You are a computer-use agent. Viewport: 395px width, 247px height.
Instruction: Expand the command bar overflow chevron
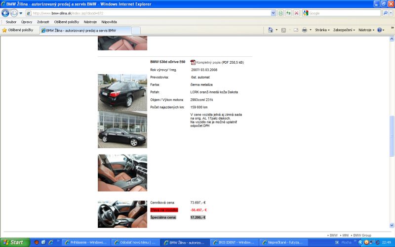tap(392, 28)
